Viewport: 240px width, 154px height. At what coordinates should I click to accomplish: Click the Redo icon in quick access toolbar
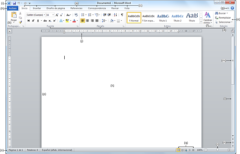[x=25, y=3]
